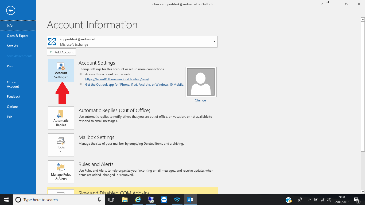Open the mailbox Tools dropdown
This screenshot has width=365, height=205.
[61, 145]
